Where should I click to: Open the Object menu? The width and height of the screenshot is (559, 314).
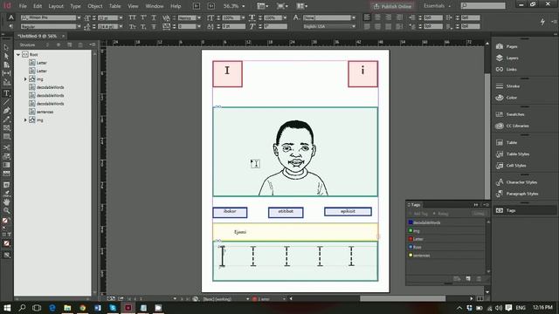pos(95,6)
